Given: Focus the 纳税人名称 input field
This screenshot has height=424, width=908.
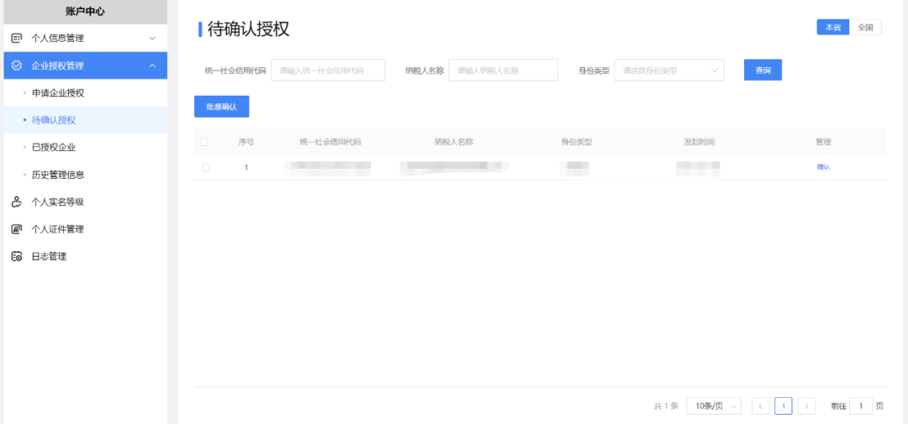Looking at the screenshot, I should 504,70.
